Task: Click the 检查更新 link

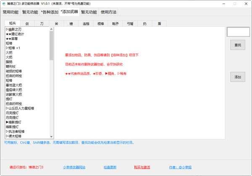Action: [x=109, y=167]
